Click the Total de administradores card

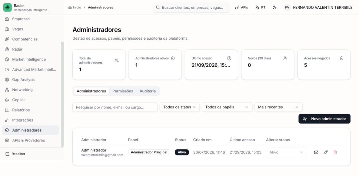[99, 65]
